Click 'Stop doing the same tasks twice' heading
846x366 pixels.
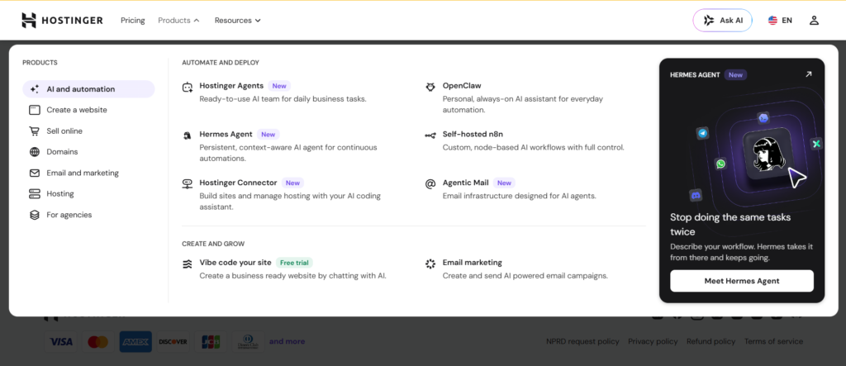pyautogui.click(x=730, y=225)
